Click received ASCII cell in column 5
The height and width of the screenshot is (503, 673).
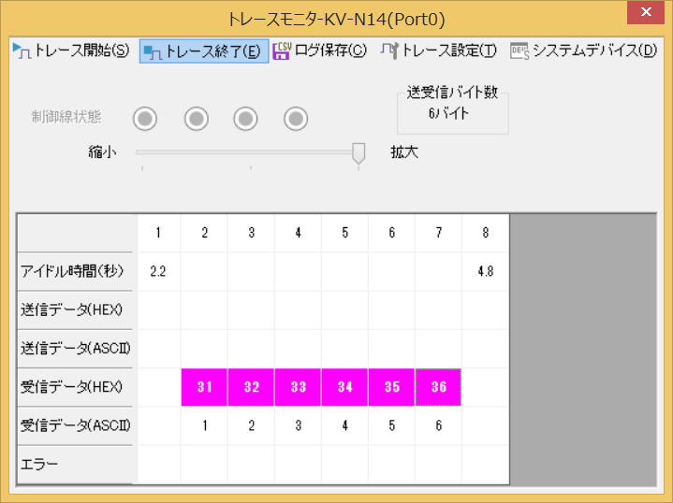344,425
